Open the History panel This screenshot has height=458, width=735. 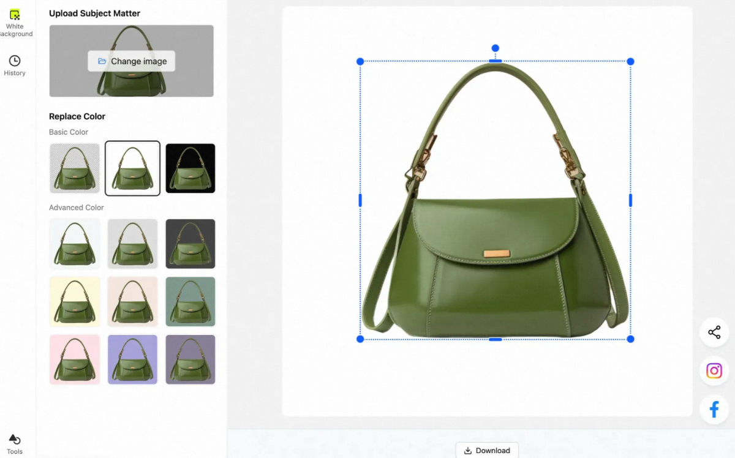tap(15, 65)
